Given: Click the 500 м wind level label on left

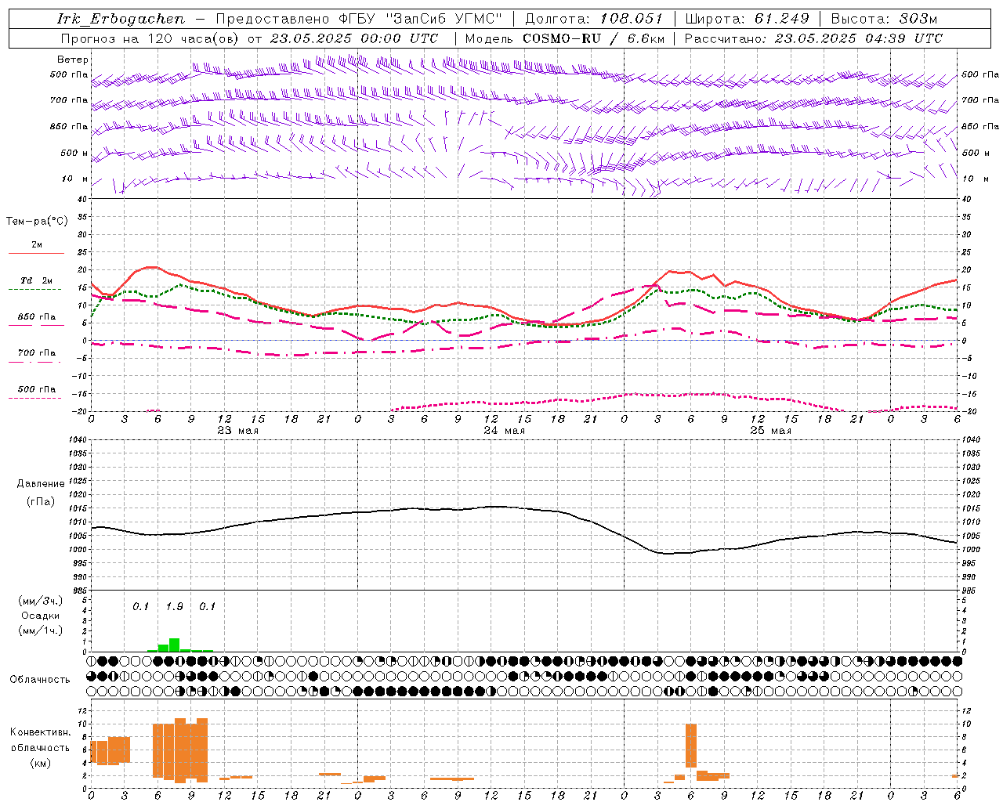Looking at the screenshot, I should coord(74,153).
